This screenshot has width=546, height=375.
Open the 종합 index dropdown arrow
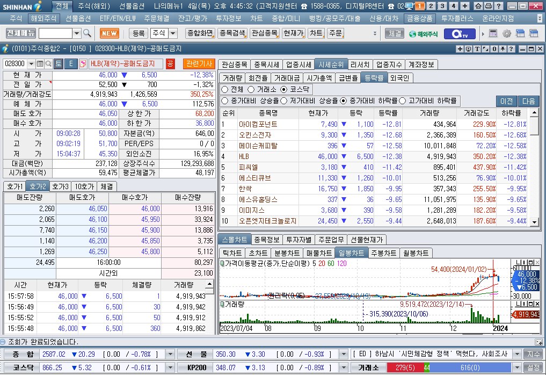tap(170, 354)
